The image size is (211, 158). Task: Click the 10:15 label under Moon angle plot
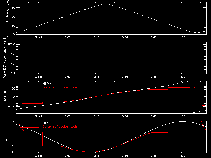(x=95, y=77)
